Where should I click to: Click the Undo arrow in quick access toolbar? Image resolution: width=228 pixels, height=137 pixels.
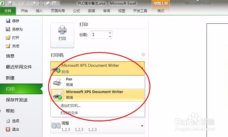click(x=16, y=3)
